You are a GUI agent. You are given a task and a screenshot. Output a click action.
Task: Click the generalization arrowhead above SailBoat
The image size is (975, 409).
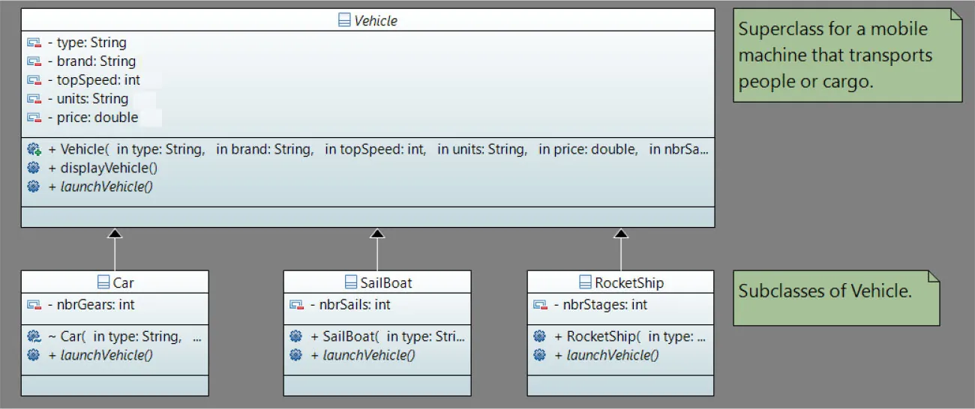(x=377, y=234)
